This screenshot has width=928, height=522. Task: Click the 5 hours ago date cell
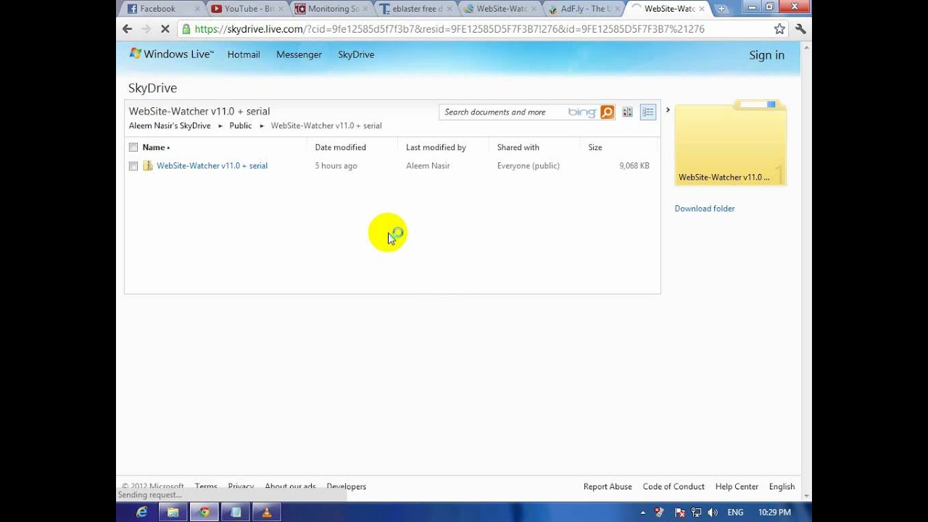[x=336, y=166]
